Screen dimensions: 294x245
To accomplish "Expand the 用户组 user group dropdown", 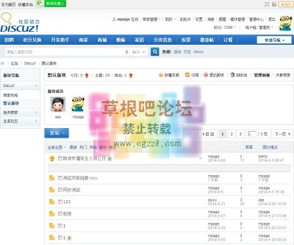I will click(x=259, y=28).
